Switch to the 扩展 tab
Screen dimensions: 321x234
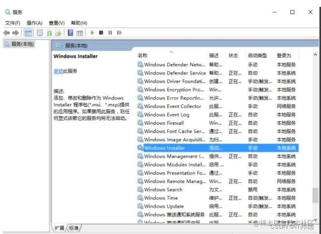click(59, 228)
